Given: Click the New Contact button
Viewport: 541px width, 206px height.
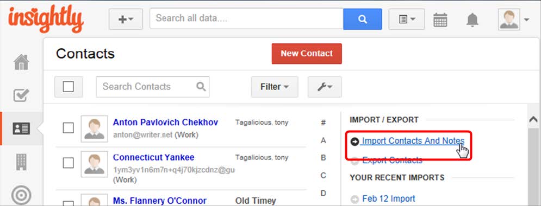Looking at the screenshot, I should point(307,54).
